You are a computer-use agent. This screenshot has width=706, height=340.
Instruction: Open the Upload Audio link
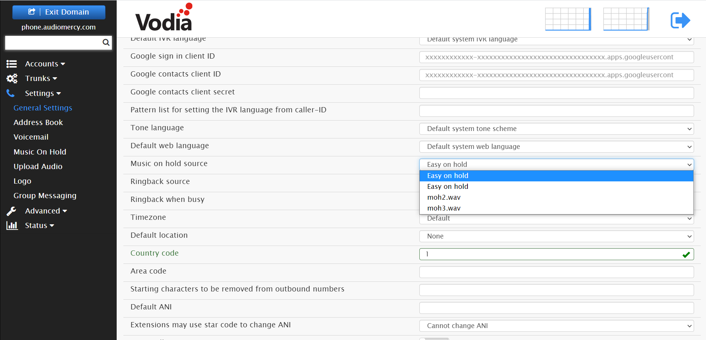[38, 166]
